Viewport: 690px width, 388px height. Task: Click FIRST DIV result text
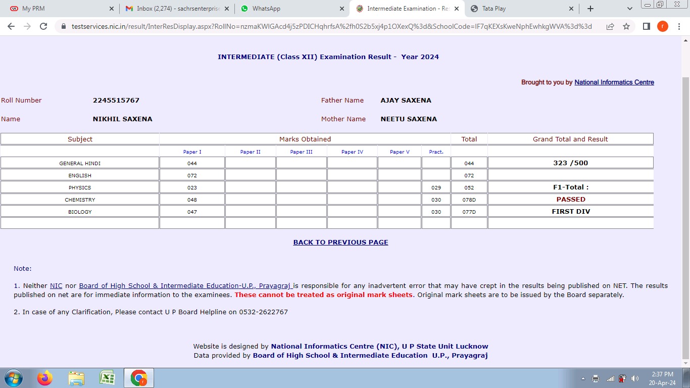[x=571, y=212]
